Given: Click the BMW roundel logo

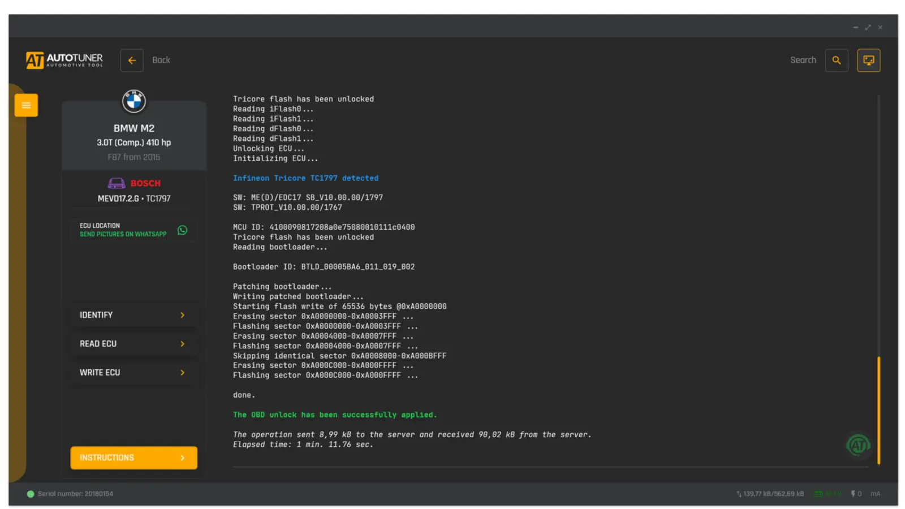Looking at the screenshot, I should pyautogui.click(x=134, y=102).
